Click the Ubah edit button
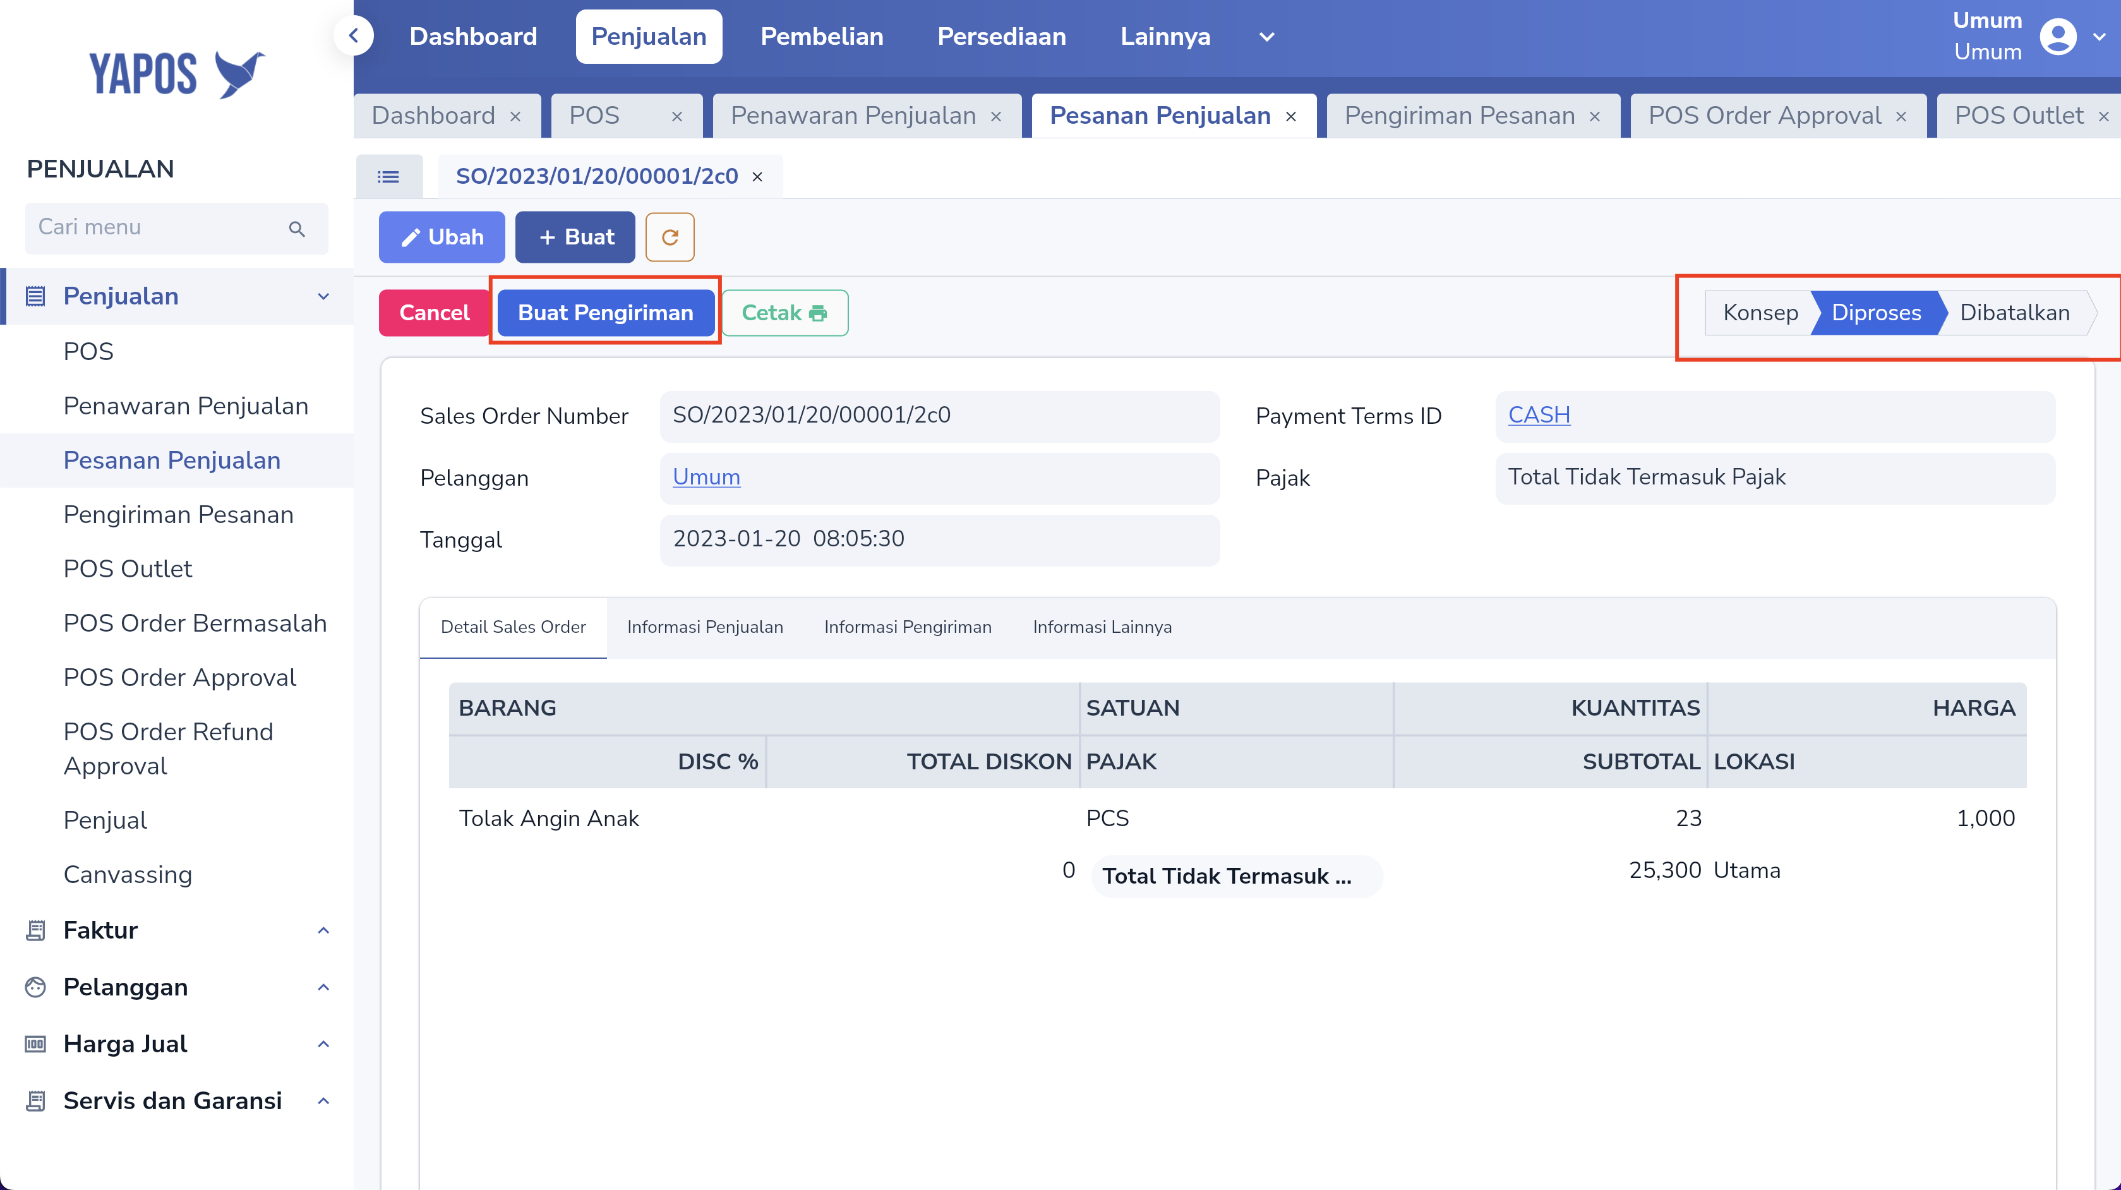 [x=442, y=237]
